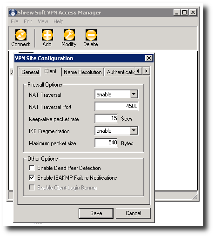Cancel the site configuration dialog
Image resolution: width=214 pixels, height=237 pixels.
point(134,213)
